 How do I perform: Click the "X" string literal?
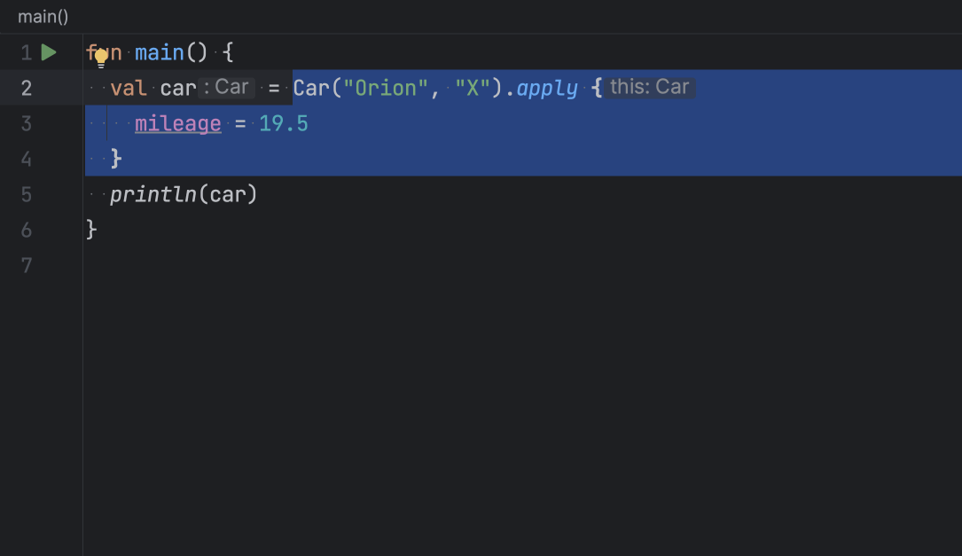pos(473,88)
